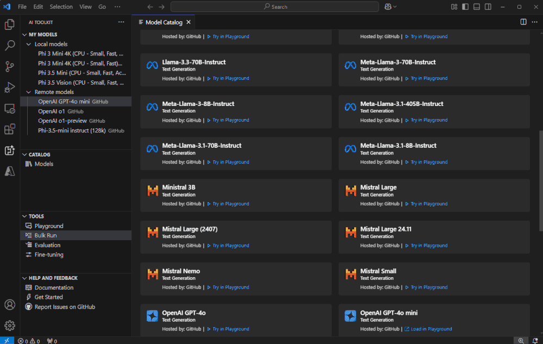Open the Bulk Run tool
This screenshot has width=543, height=344.
pyautogui.click(x=76, y=235)
